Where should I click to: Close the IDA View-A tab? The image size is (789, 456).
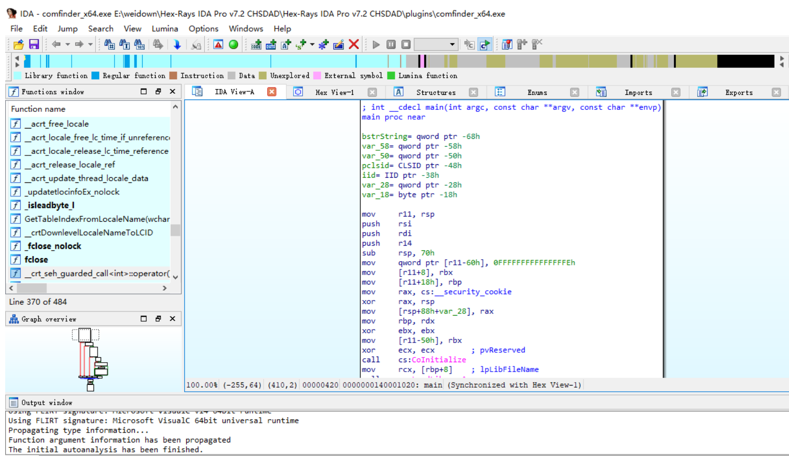tap(271, 92)
